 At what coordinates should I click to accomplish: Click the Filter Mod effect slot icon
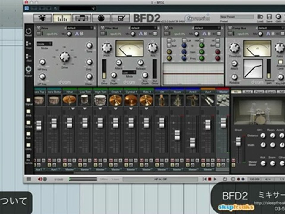(102, 28)
